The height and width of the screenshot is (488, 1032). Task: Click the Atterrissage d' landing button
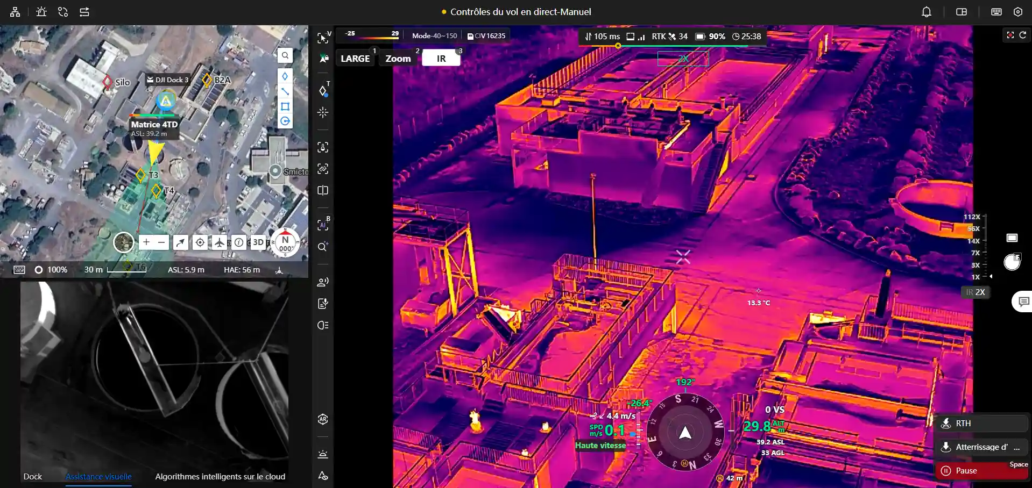981,447
